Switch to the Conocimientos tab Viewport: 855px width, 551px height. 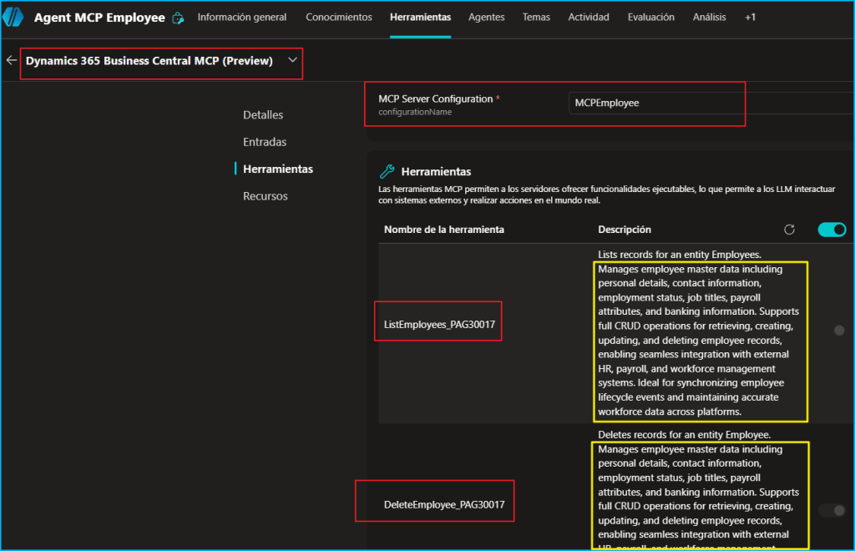pos(339,18)
